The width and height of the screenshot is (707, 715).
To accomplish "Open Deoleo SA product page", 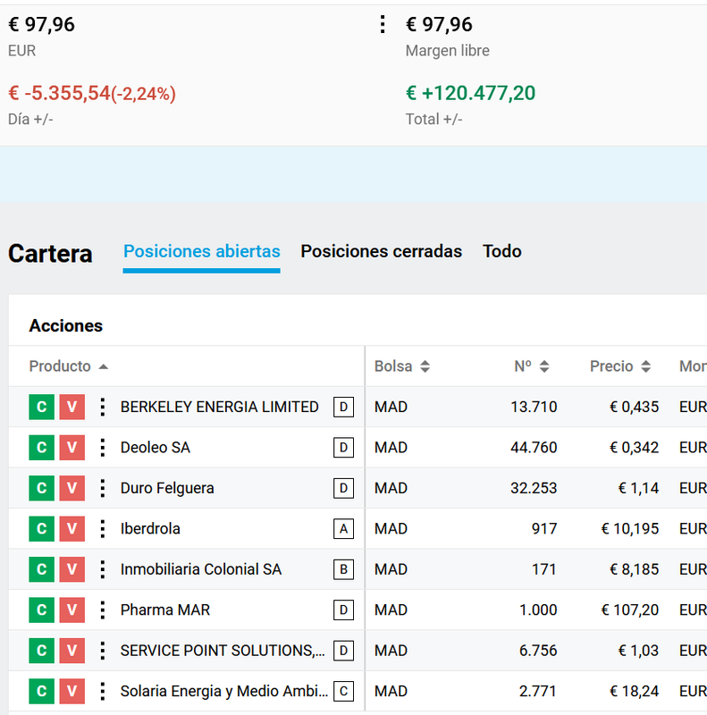I will click(x=156, y=448).
